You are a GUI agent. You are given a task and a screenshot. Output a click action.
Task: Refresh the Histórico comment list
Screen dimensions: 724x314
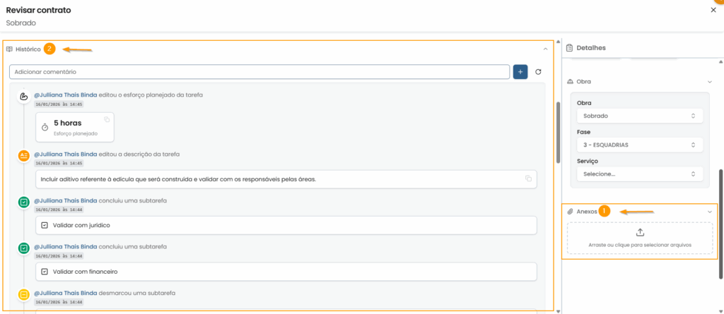pos(538,72)
